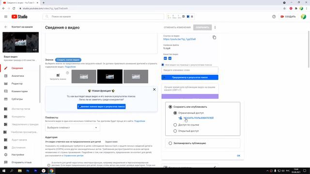The width and height of the screenshot is (310, 174).
Task: Open the hamburger menu in YouTube Studio
Action: tap(6, 17)
